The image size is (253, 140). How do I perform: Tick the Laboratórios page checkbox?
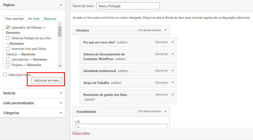point(8,59)
